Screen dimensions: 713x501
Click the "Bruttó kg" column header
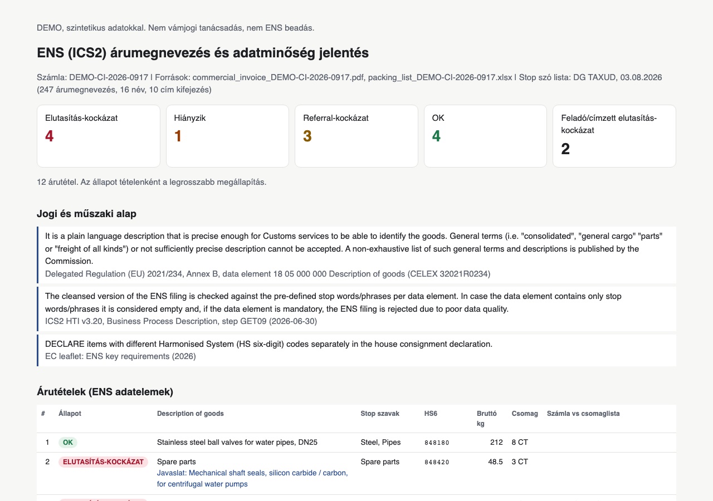pyautogui.click(x=487, y=419)
